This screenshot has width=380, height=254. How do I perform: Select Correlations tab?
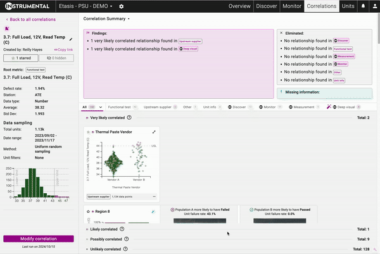pyautogui.click(x=322, y=6)
